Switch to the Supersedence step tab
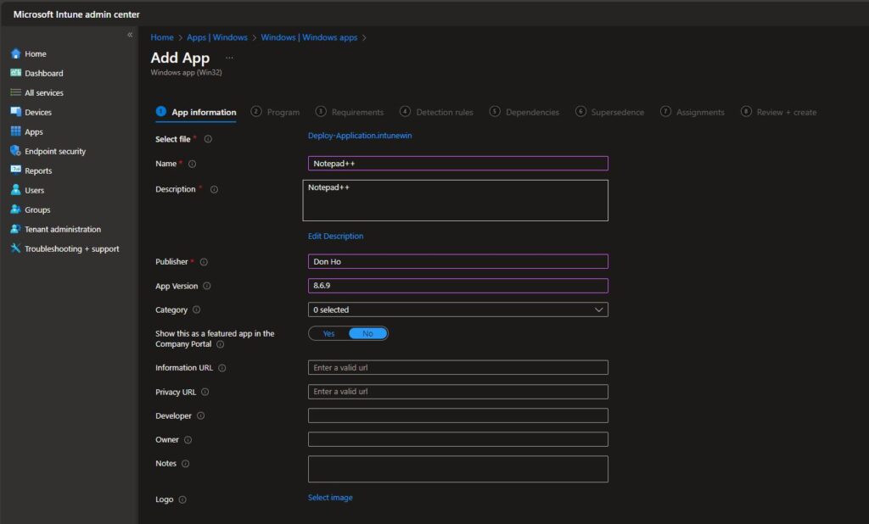The image size is (869, 524). coord(609,112)
